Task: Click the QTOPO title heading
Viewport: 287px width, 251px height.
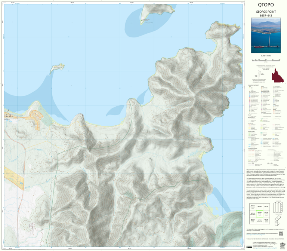Action: coord(266,5)
